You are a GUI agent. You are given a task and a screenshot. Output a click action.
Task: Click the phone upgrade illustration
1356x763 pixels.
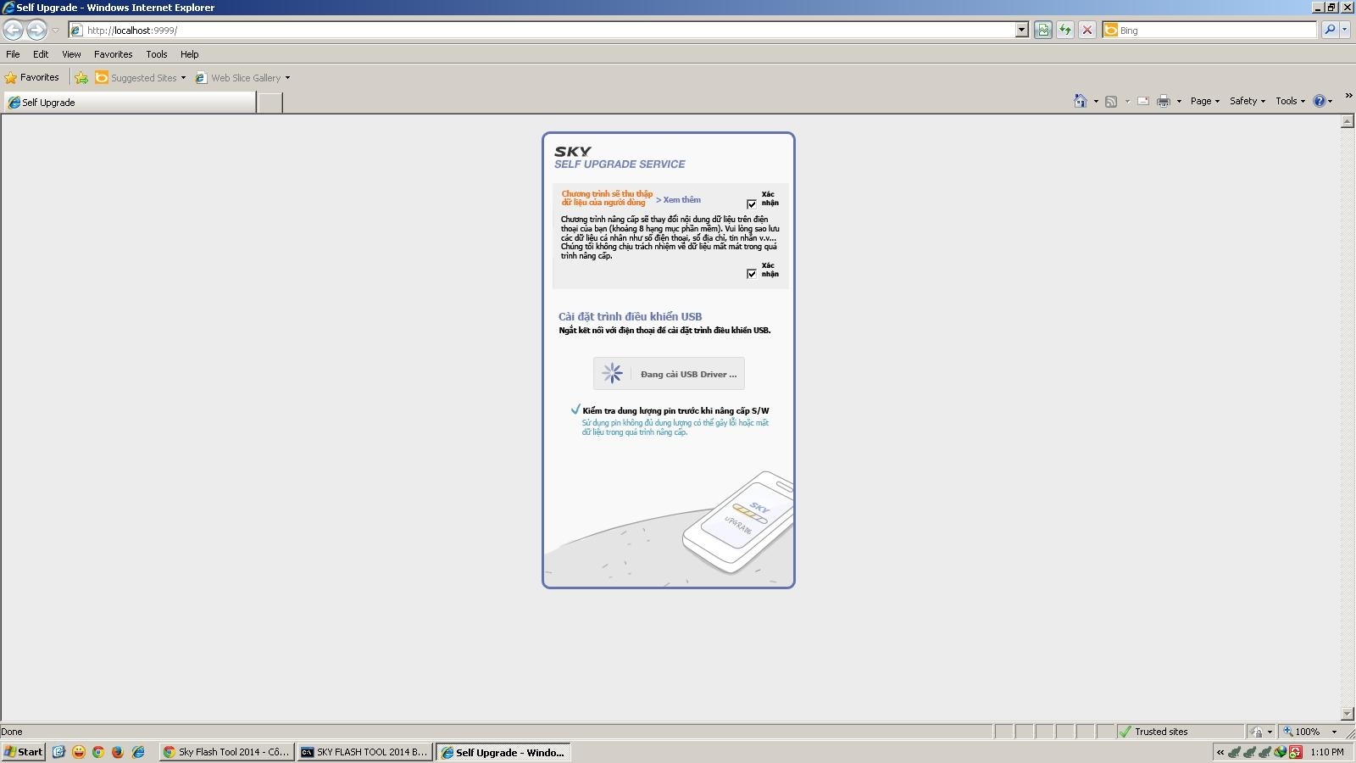coord(738,521)
